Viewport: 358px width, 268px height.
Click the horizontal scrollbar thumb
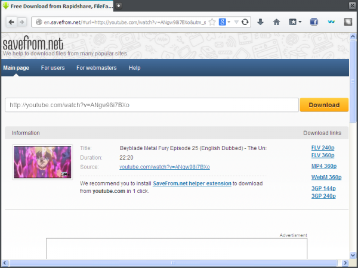[173, 263]
